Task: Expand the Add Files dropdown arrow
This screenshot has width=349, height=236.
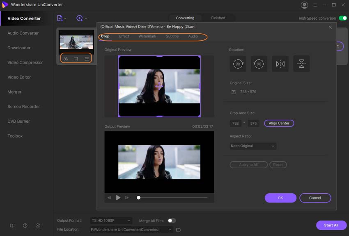Action: pyautogui.click(x=65, y=18)
